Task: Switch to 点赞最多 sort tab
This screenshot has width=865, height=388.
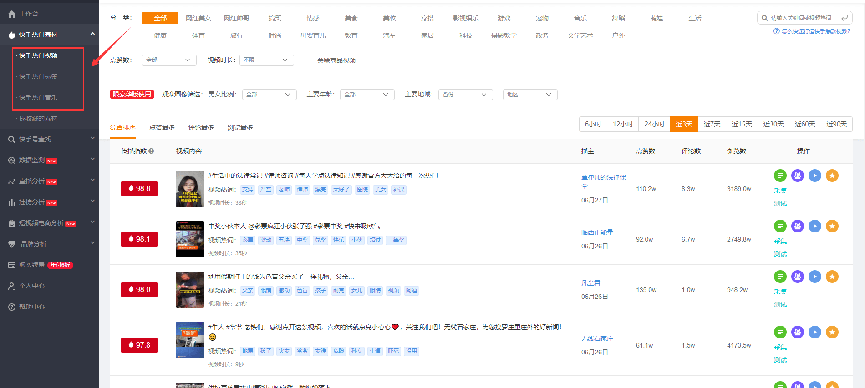Action: 162,127
